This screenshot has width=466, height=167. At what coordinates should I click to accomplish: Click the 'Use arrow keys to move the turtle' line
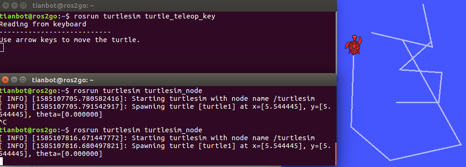(x=70, y=39)
